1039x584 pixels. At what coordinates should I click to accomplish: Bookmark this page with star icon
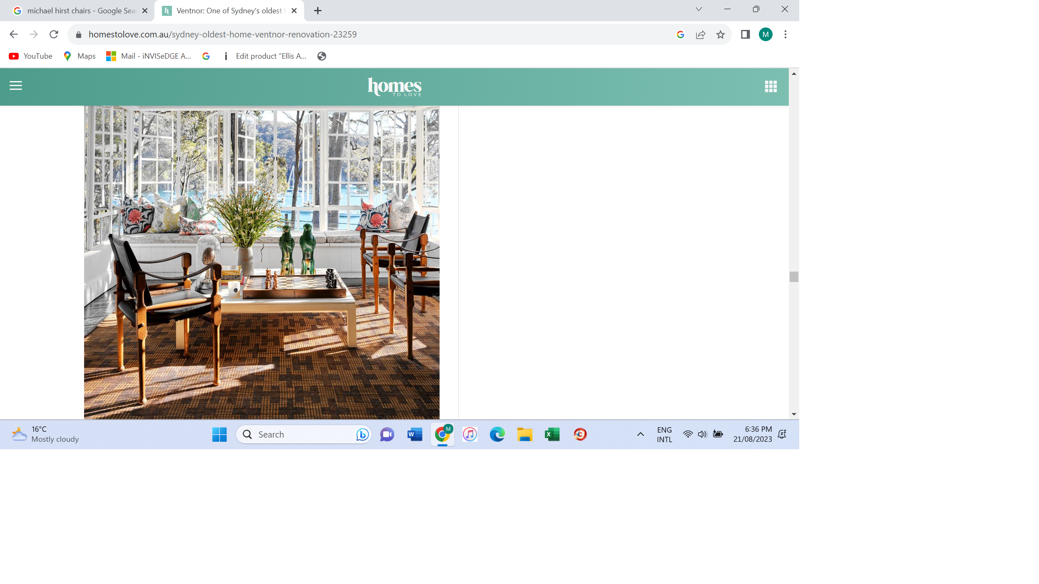pyautogui.click(x=721, y=35)
